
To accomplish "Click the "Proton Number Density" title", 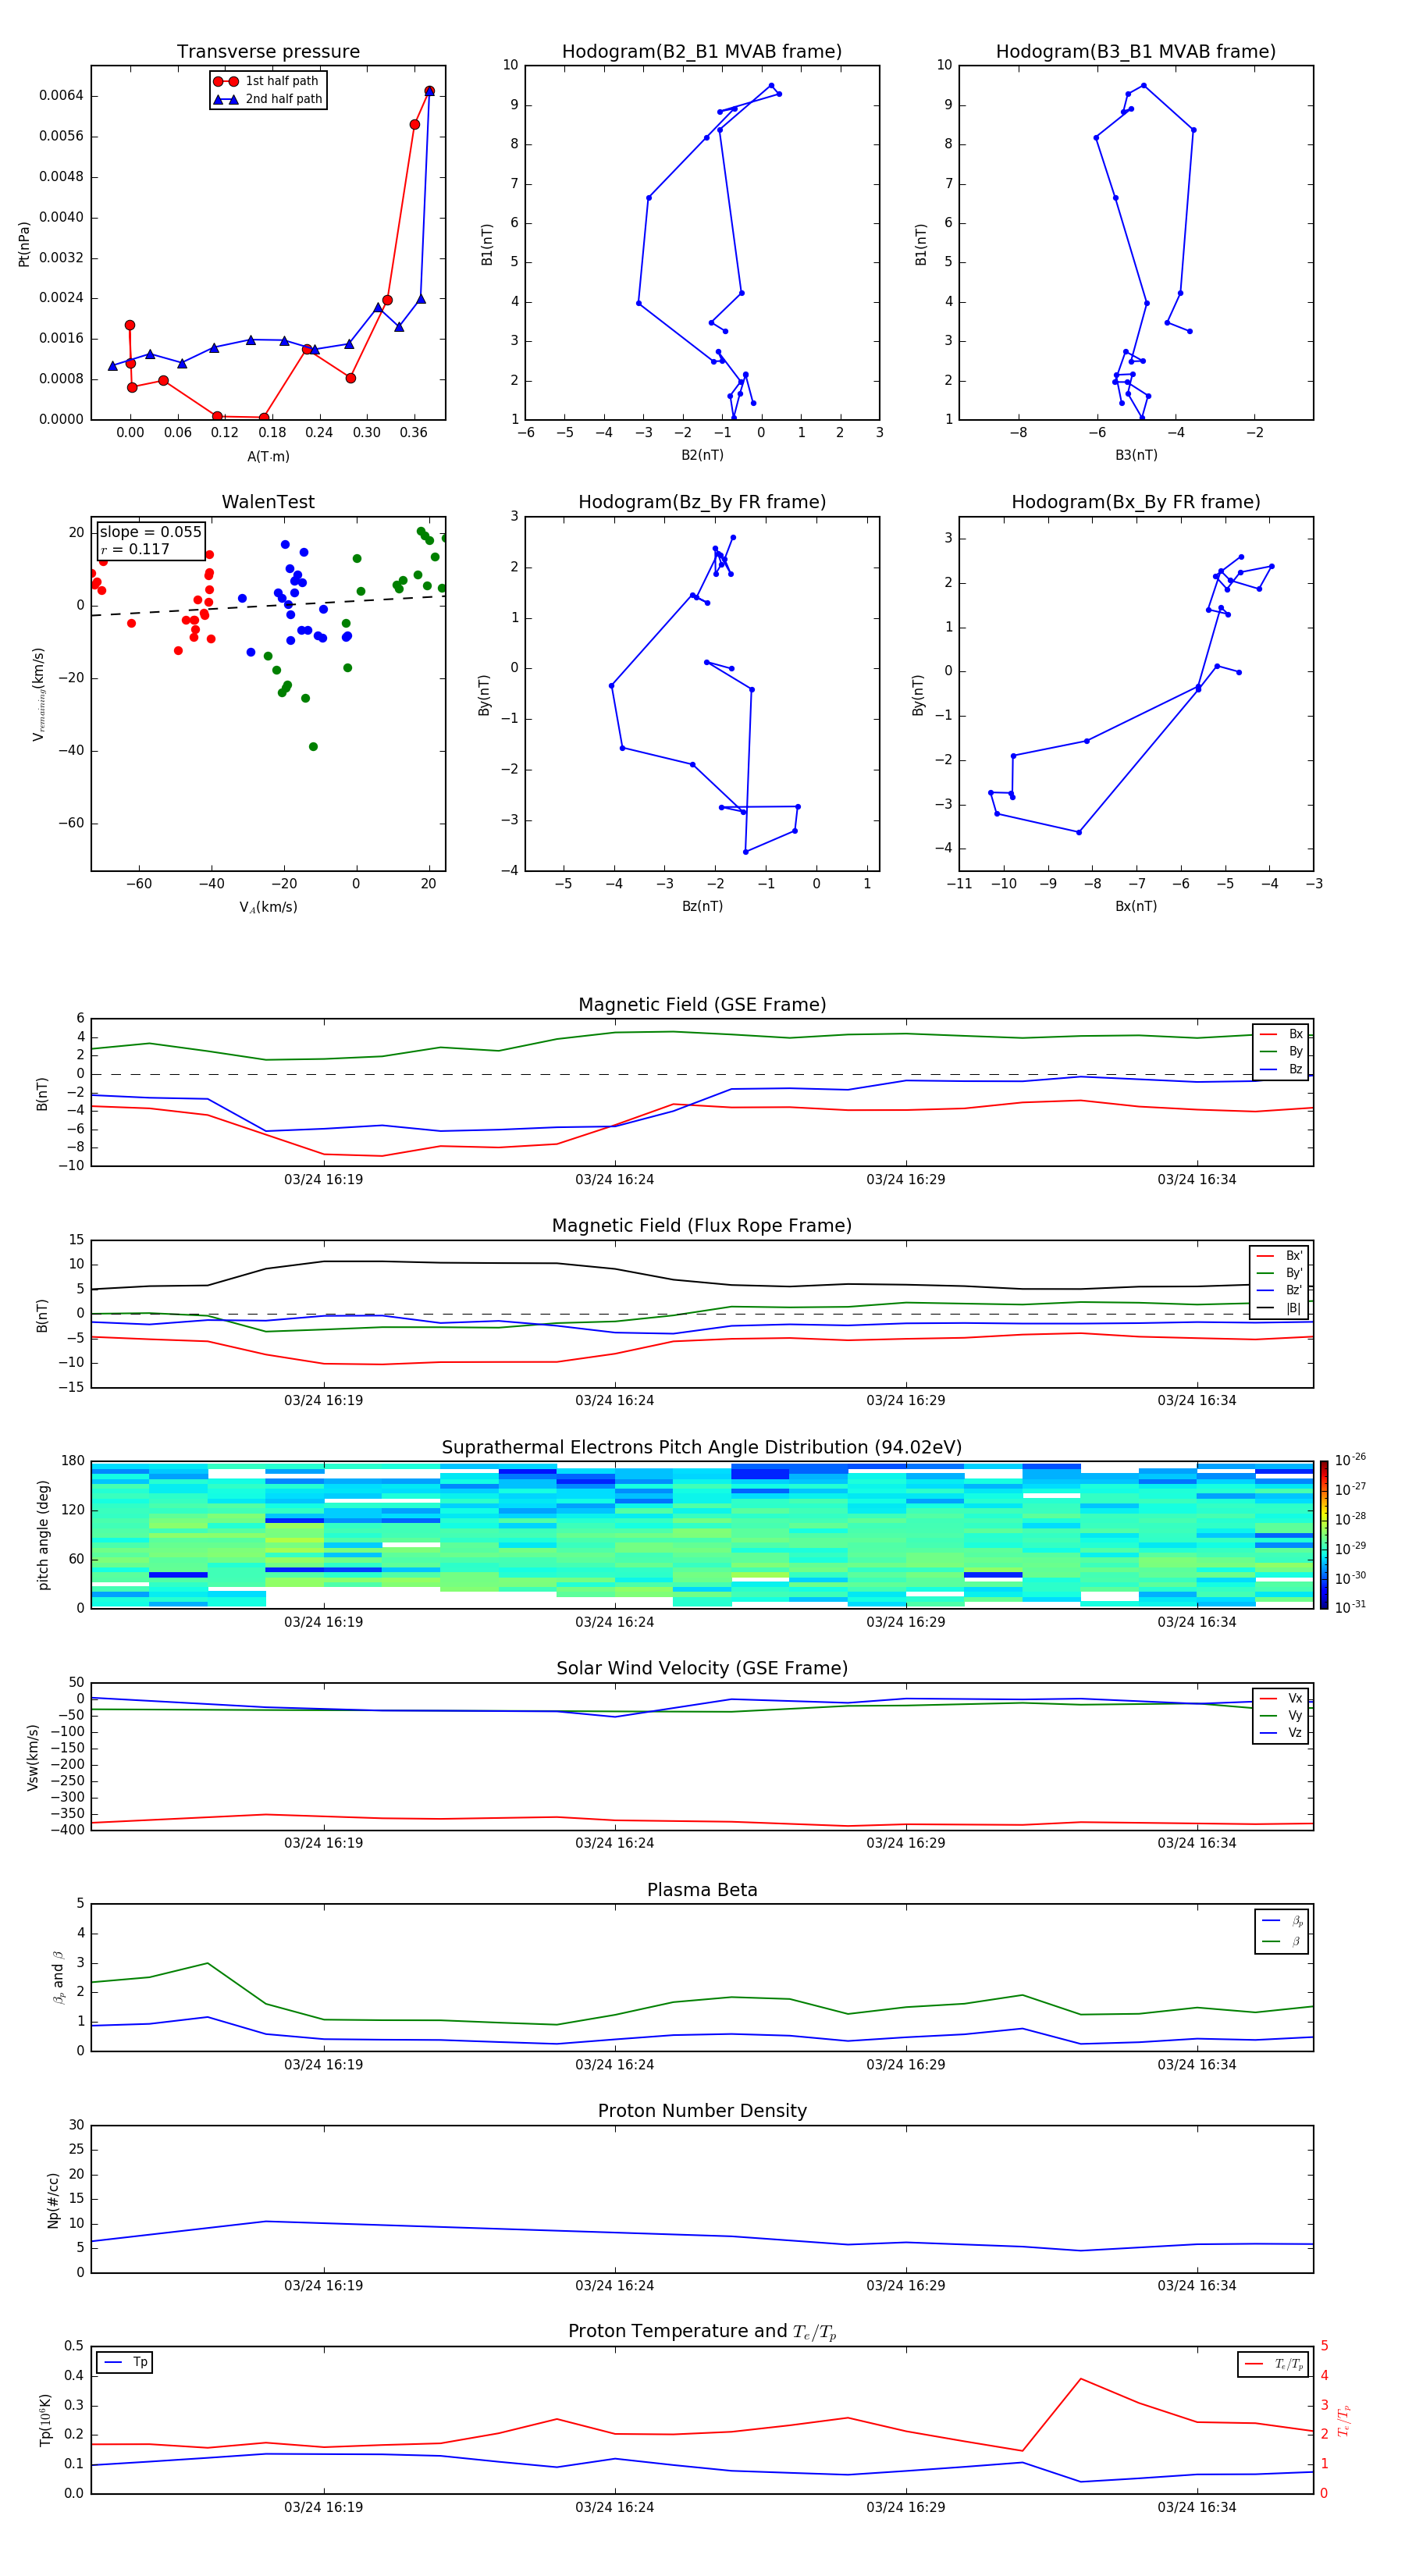I will click(702, 2111).
